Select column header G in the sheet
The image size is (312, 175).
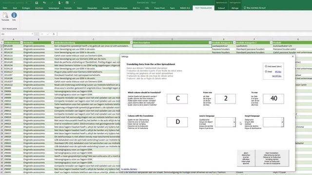[x=298, y=39]
